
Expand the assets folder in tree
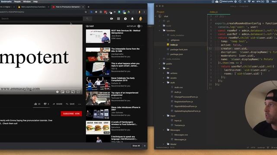(164, 78)
